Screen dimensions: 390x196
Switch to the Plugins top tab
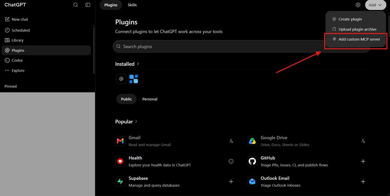pyautogui.click(x=111, y=5)
